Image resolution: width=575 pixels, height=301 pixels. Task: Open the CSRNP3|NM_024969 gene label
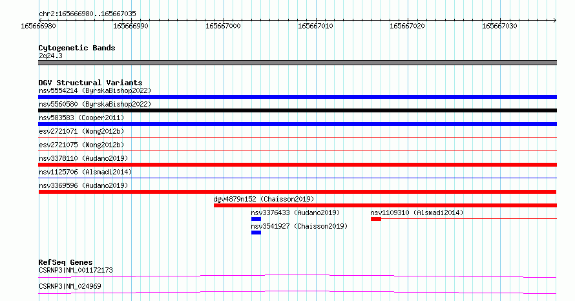70,286
